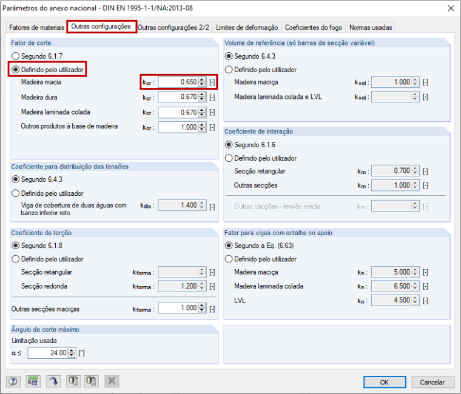Go to Limites de deformação tab
The height and width of the screenshot is (394, 461).
(x=247, y=28)
